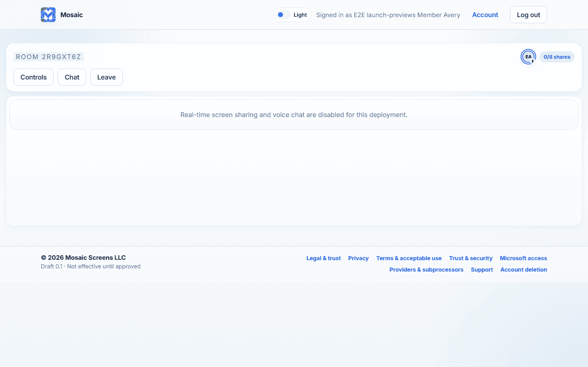
Task: Leave the room
Action: [x=107, y=77]
